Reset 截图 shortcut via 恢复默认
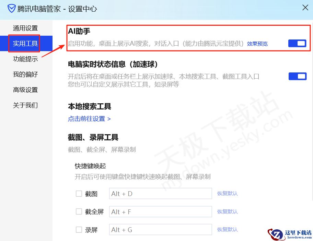 [x=227, y=194]
